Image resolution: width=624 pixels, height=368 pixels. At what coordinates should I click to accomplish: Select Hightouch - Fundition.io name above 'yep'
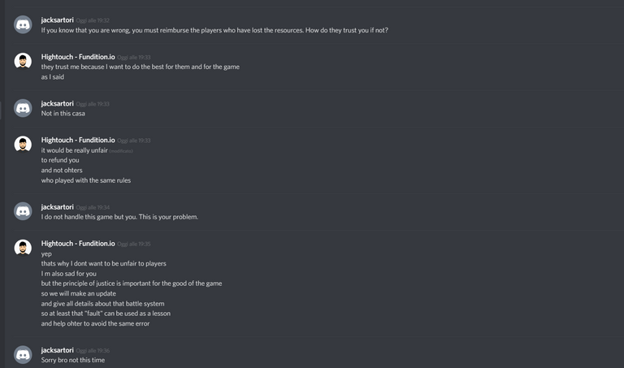click(x=78, y=244)
